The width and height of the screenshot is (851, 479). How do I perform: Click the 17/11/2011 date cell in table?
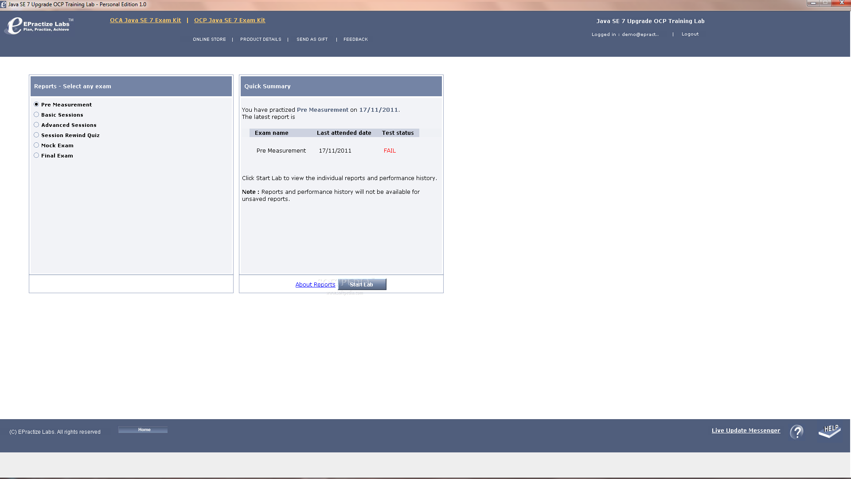pyautogui.click(x=335, y=151)
